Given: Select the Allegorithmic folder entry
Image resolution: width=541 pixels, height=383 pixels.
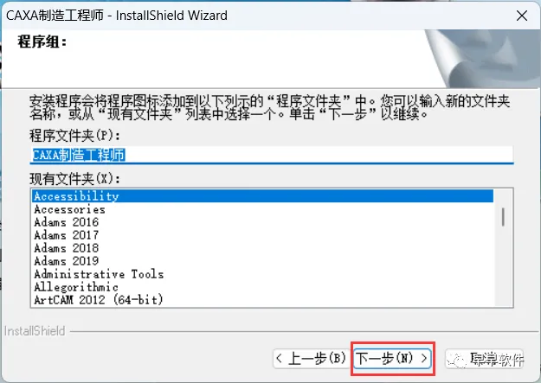Looking at the screenshot, I should click(263, 287).
